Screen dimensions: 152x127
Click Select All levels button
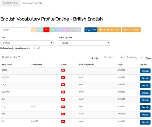coord(75,30)
